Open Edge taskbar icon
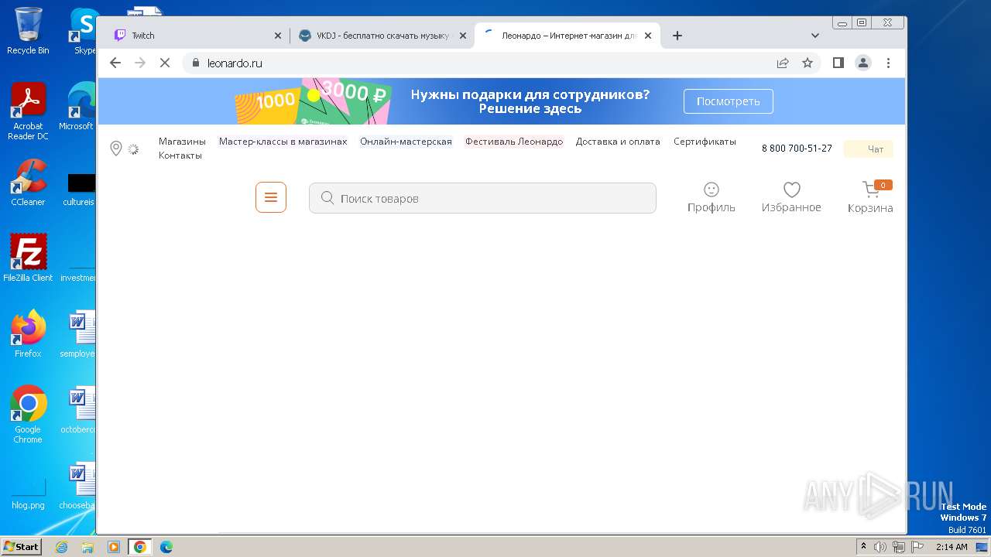 point(166,547)
